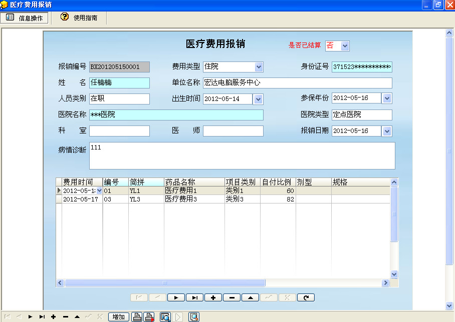455x322 pixels.
Task: Click the next-record arrow on the grid navigator
Action: [x=176, y=297]
